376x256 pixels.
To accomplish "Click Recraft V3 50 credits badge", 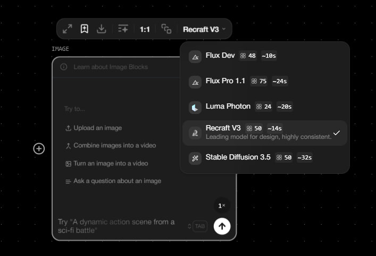I will pyautogui.click(x=254, y=128).
